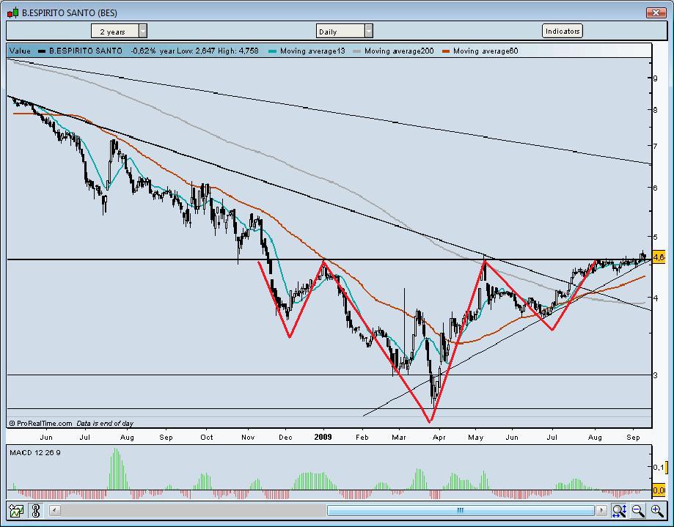Select the Moving average13 legend label
This screenshot has height=527, width=674.
click(x=312, y=51)
